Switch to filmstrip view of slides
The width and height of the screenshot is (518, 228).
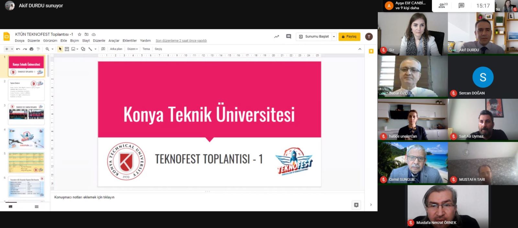[10, 207]
